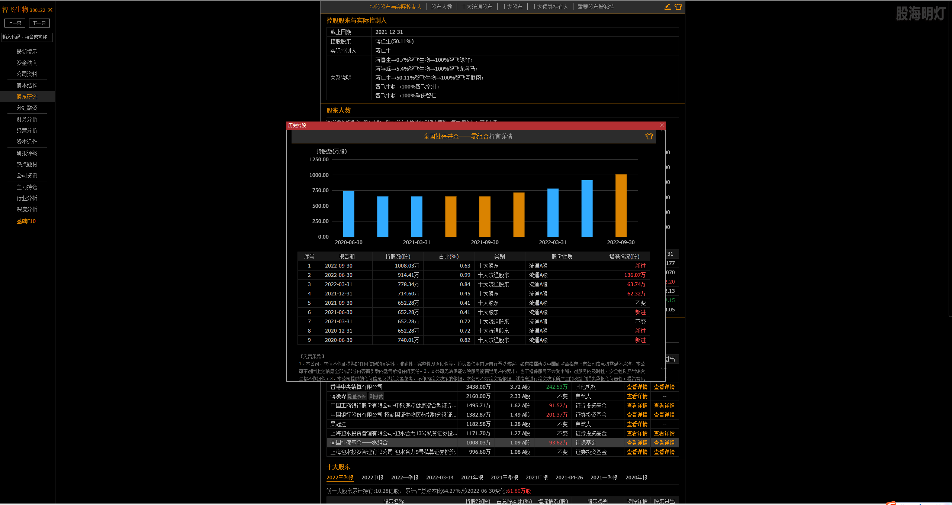The width and height of the screenshot is (952, 505).
Task: Click the 增减情况(股) column header in dialog table
Action: point(624,256)
